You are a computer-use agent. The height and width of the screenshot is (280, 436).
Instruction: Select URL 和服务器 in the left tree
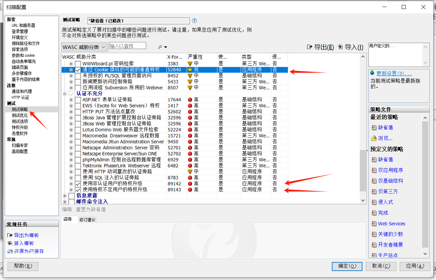[23, 26]
